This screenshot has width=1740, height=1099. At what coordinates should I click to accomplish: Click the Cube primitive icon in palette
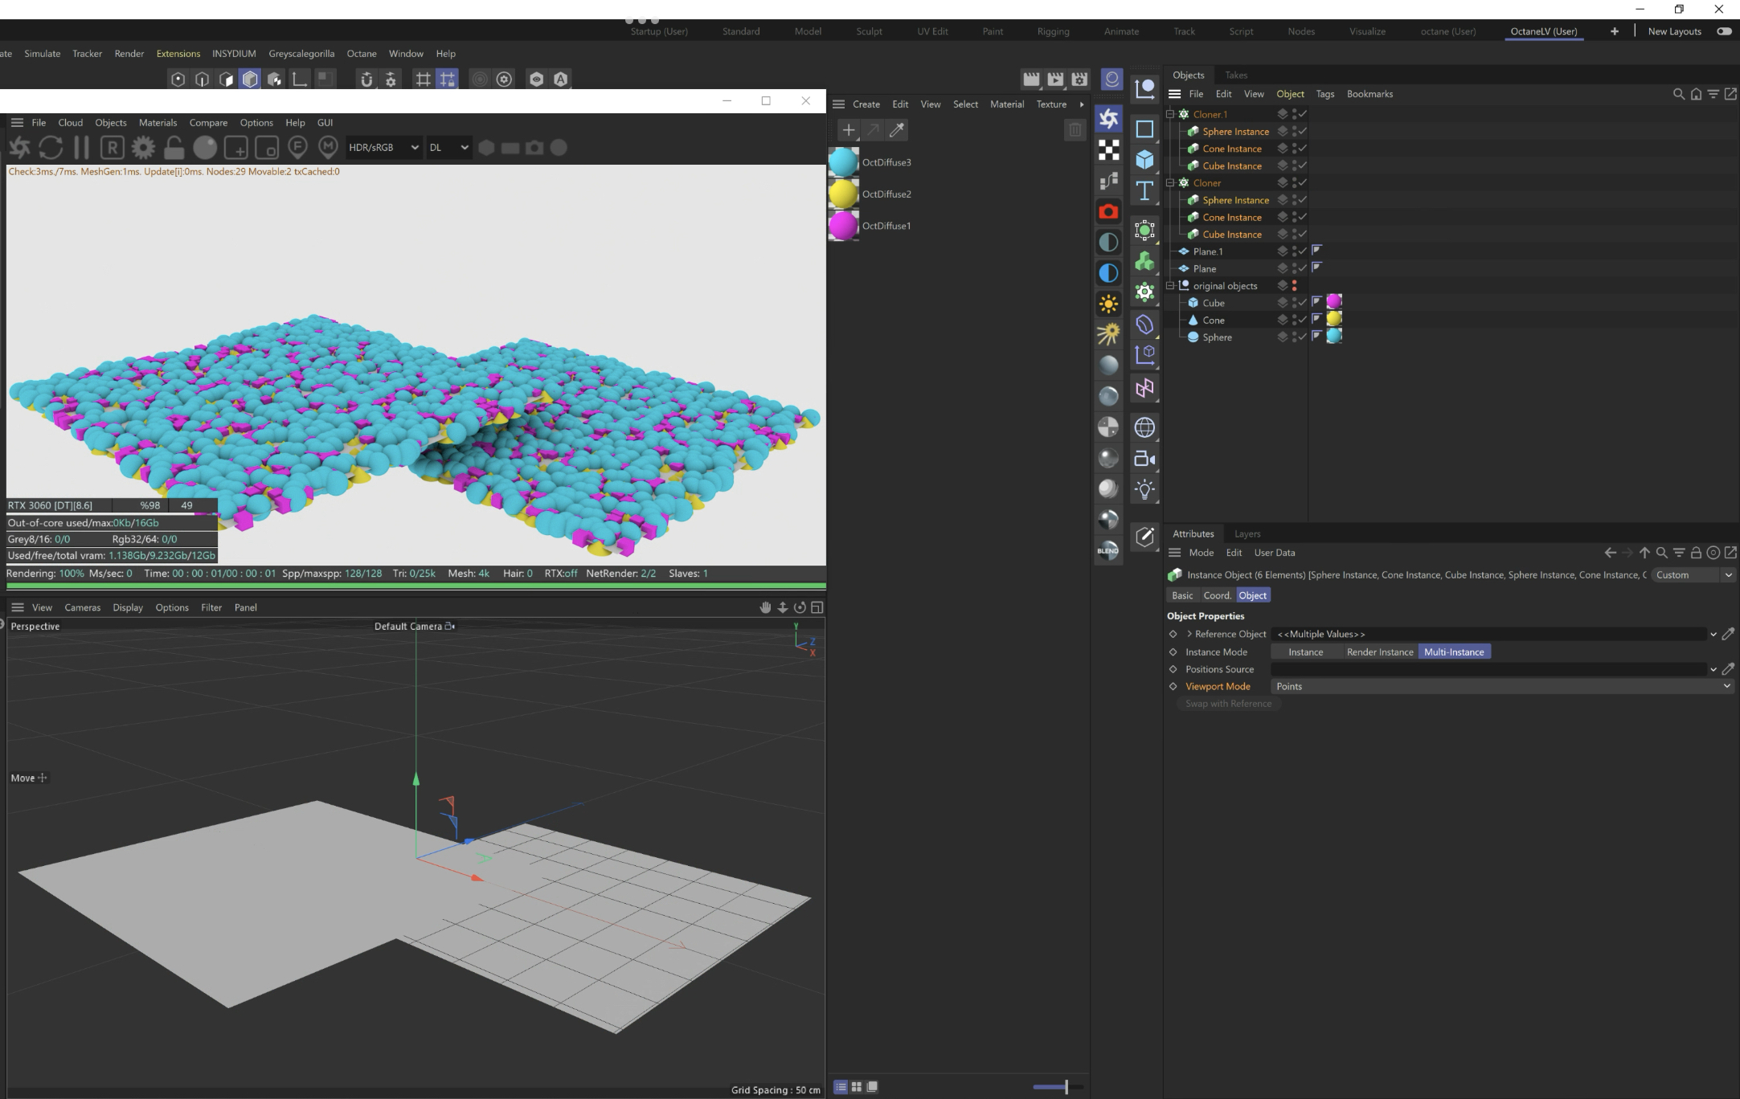tap(1144, 160)
